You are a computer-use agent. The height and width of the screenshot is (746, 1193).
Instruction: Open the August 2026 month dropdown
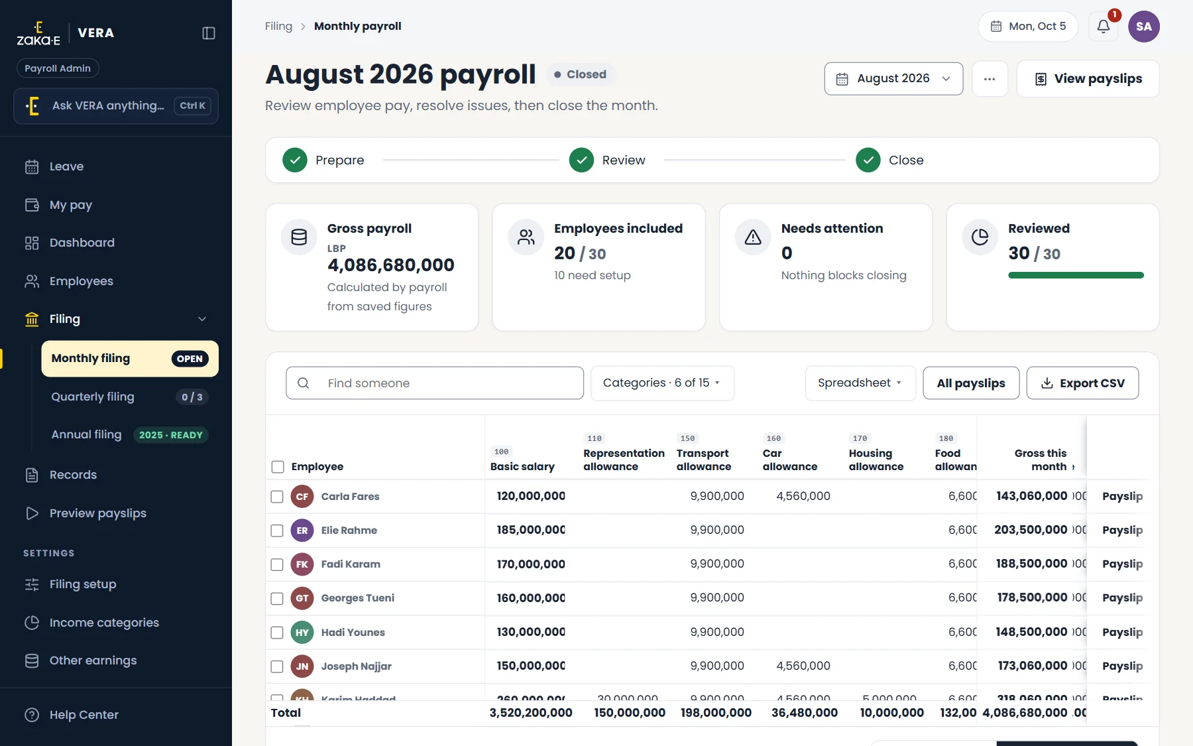893,79
